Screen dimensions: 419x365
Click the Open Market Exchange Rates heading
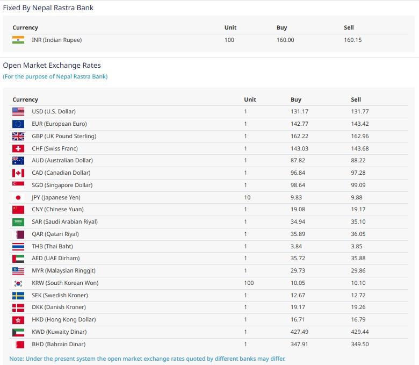click(x=52, y=66)
